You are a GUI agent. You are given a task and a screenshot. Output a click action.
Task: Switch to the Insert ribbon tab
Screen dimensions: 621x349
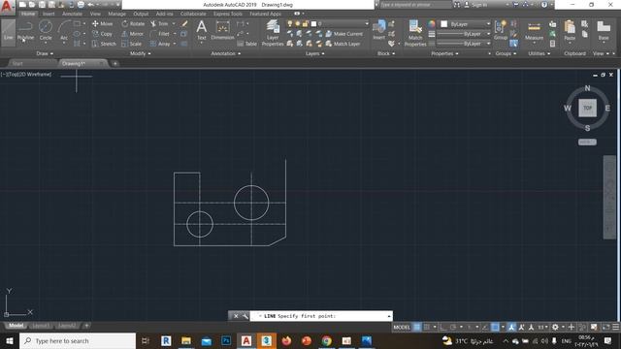coord(49,14)
